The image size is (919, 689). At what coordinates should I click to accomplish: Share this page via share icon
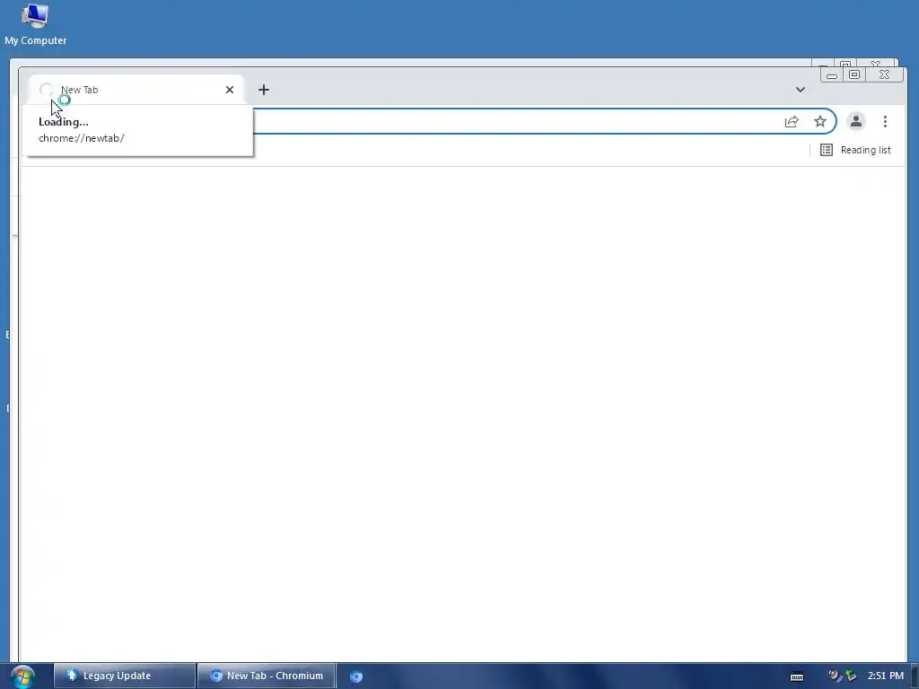[x=792, y=121]
